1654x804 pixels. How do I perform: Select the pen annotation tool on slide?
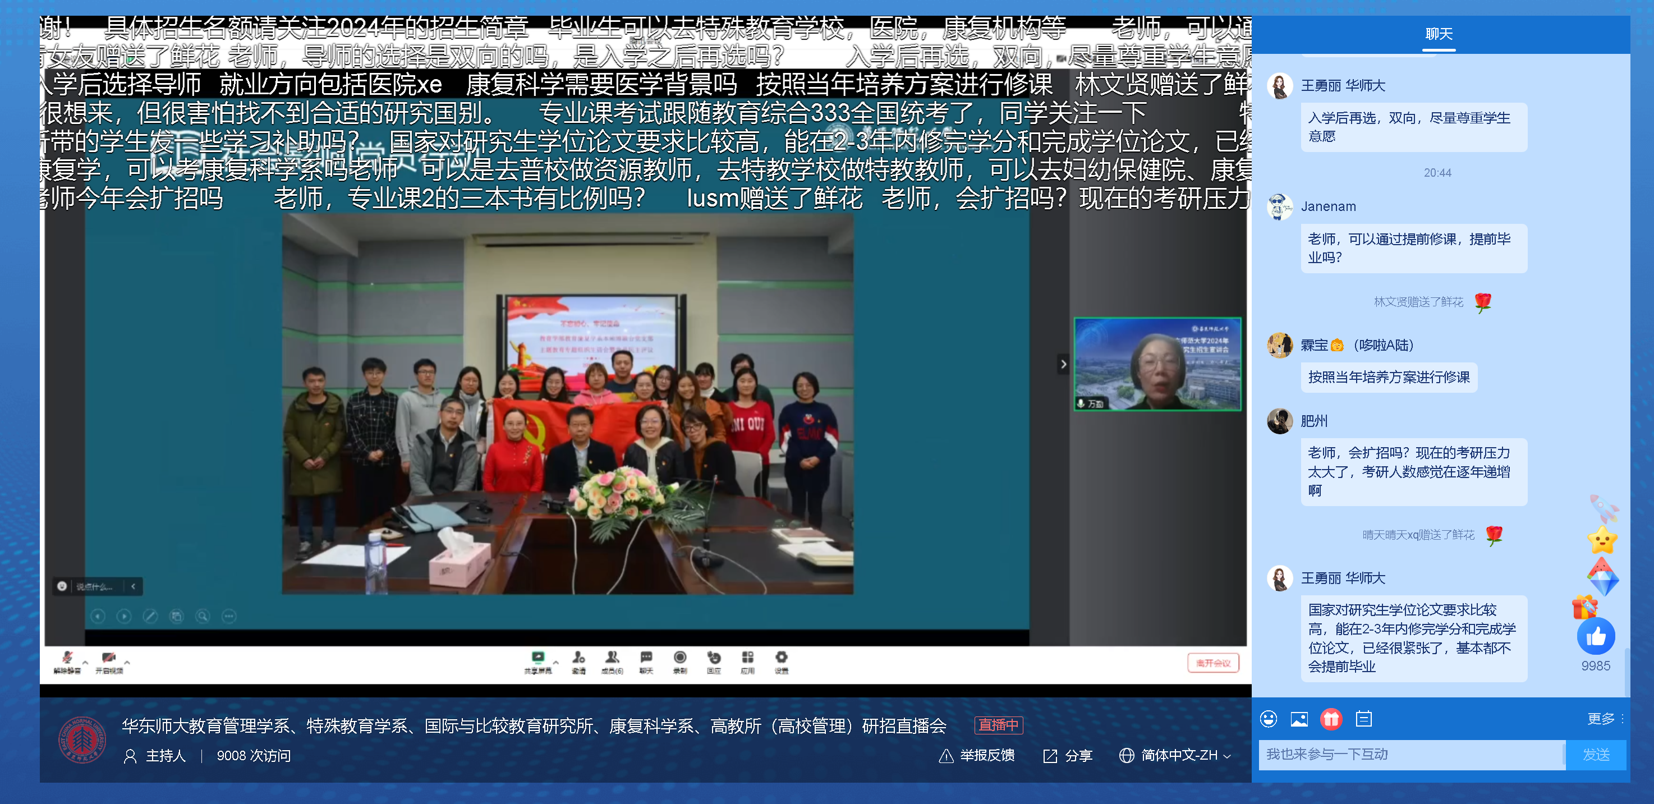point(150,617)
